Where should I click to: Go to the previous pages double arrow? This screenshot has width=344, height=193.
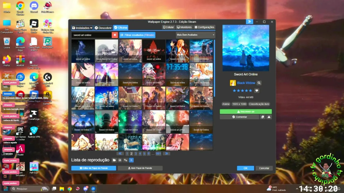tap(120, 154)
